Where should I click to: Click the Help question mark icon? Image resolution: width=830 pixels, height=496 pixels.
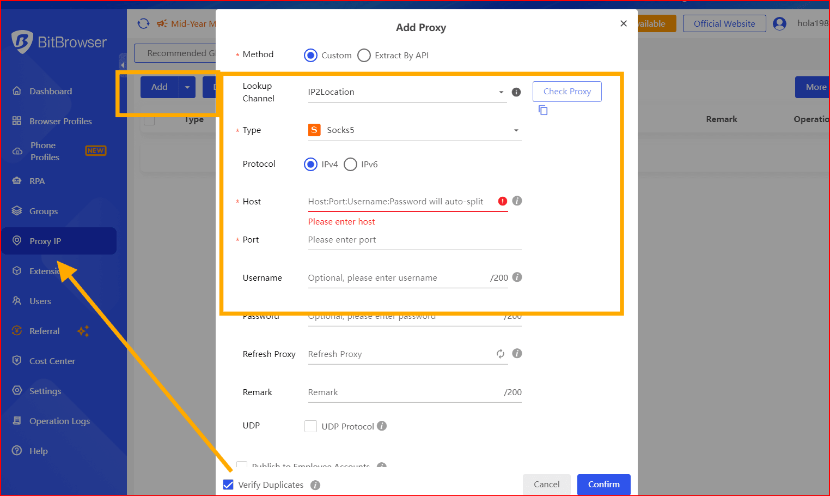(17, 451)
